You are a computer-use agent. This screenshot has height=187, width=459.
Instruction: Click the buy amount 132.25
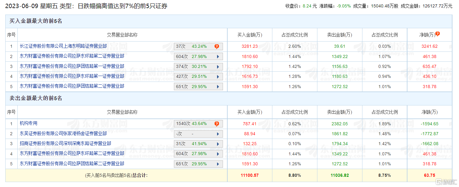click(250, 144)
